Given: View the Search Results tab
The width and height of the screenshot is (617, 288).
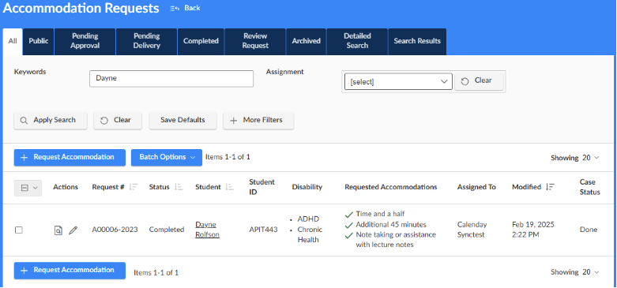Looking at the screenshot, I should pyautogui.click(x=417, y=41).
